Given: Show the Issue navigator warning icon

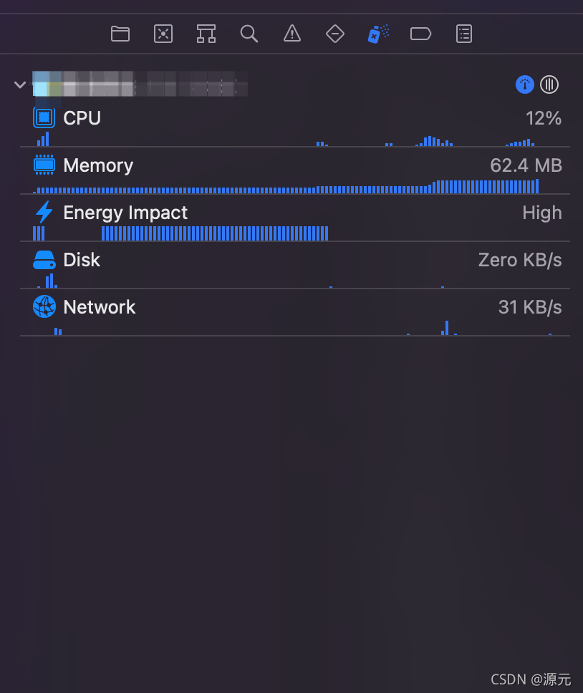Looking at the screenshot, I should tap(291, 34).
